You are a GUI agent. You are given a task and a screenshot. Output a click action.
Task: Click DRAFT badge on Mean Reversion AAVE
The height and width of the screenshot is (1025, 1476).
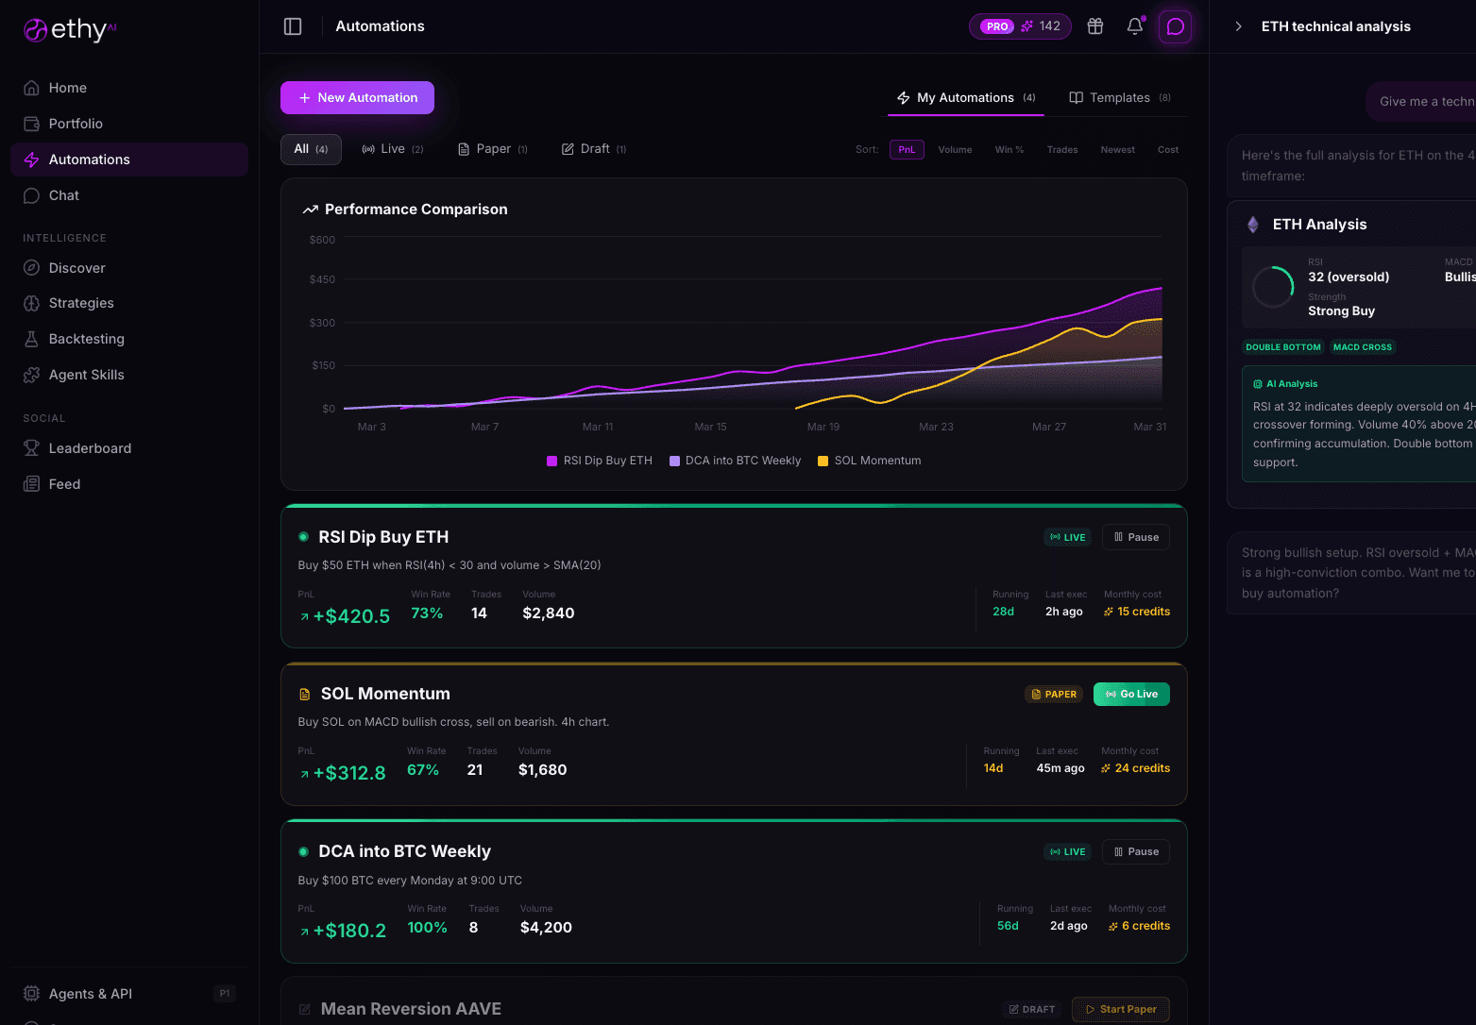[x=1032, y=1009]
